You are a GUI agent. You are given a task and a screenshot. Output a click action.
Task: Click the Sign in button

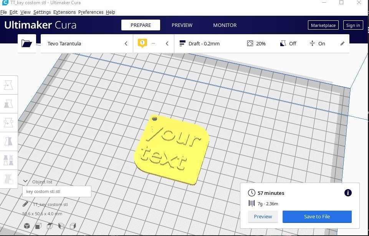point(353,25)
